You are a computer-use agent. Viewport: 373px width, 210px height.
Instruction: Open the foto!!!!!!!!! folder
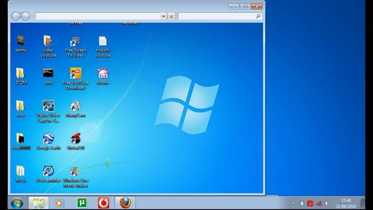click(x=21, y=141)
